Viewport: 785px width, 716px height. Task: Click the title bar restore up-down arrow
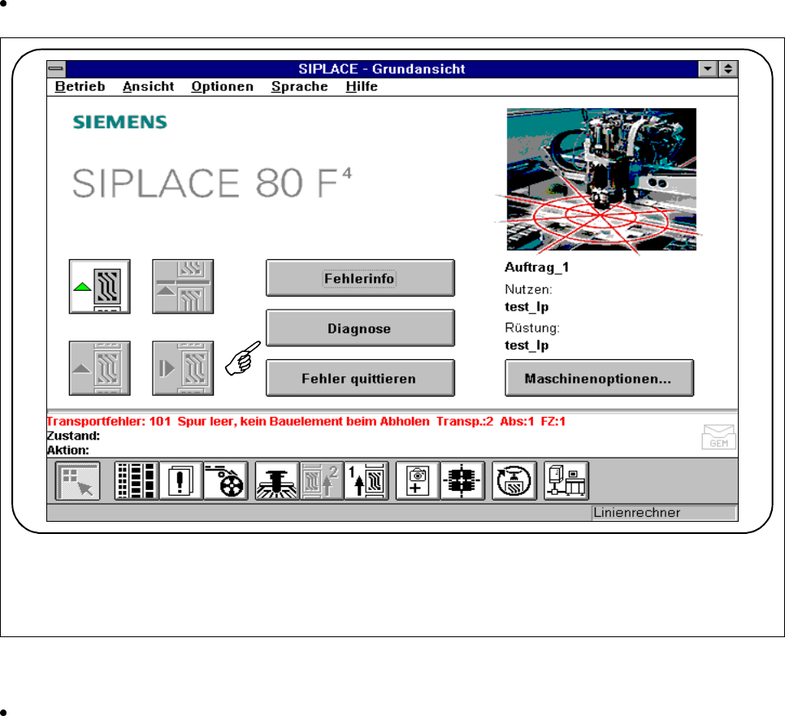click(x=728, y=68)
